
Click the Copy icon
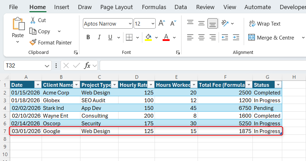click(x=33, y=31)
